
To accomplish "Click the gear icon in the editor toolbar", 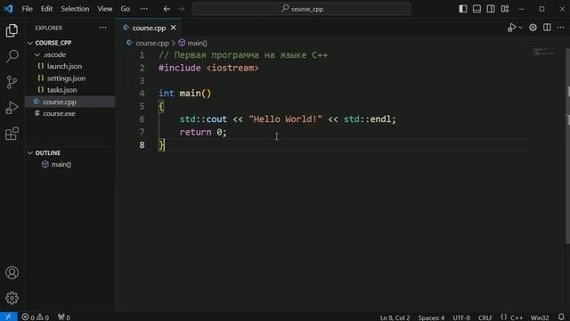I will tap(533, 28).
